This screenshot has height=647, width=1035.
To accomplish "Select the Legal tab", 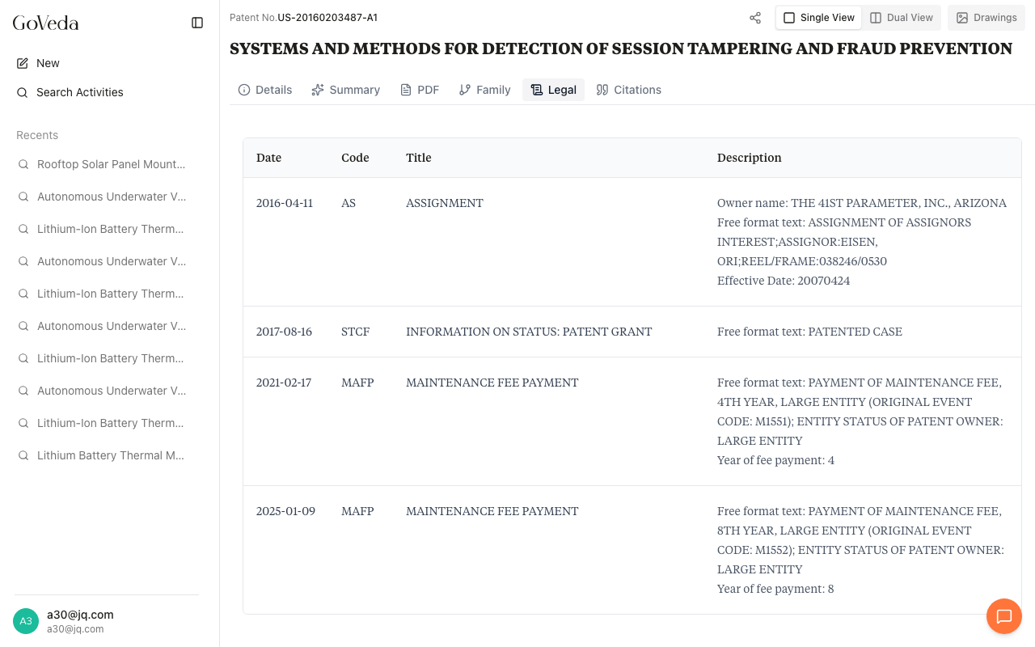I will pyautogui.click(x=554, y=90).
